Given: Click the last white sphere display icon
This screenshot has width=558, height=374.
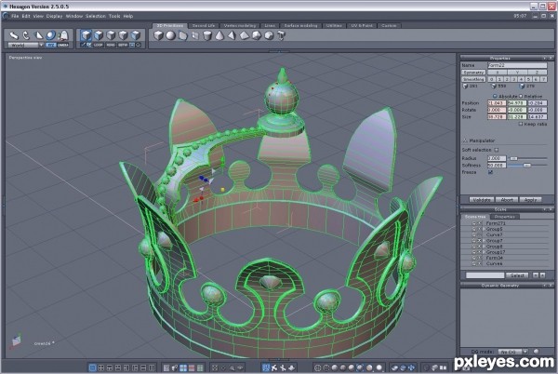Looking at the screenshot, I should tap(379, 367).
